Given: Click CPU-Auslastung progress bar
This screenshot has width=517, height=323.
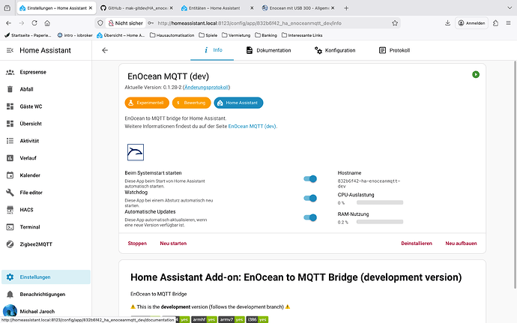Looking at the screenshot, I should pos(379,202).
